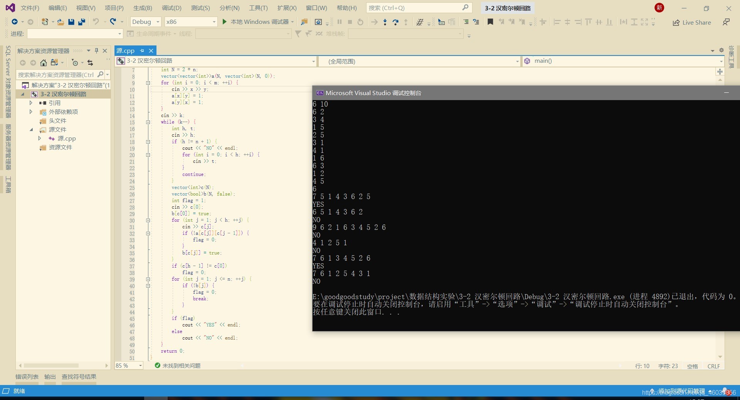Save the current file with Save icon
This screenshot has width=740, height=400.
pyautogui.click(x=71, y=22)
